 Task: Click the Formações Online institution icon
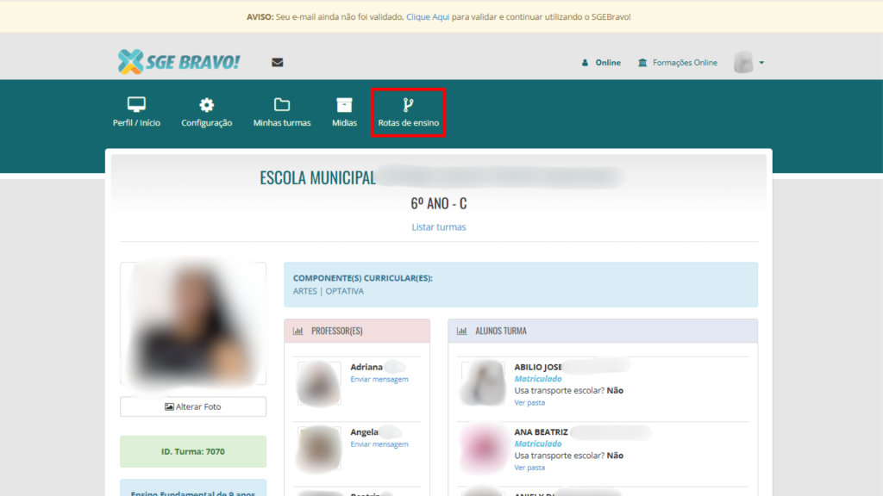642,63
